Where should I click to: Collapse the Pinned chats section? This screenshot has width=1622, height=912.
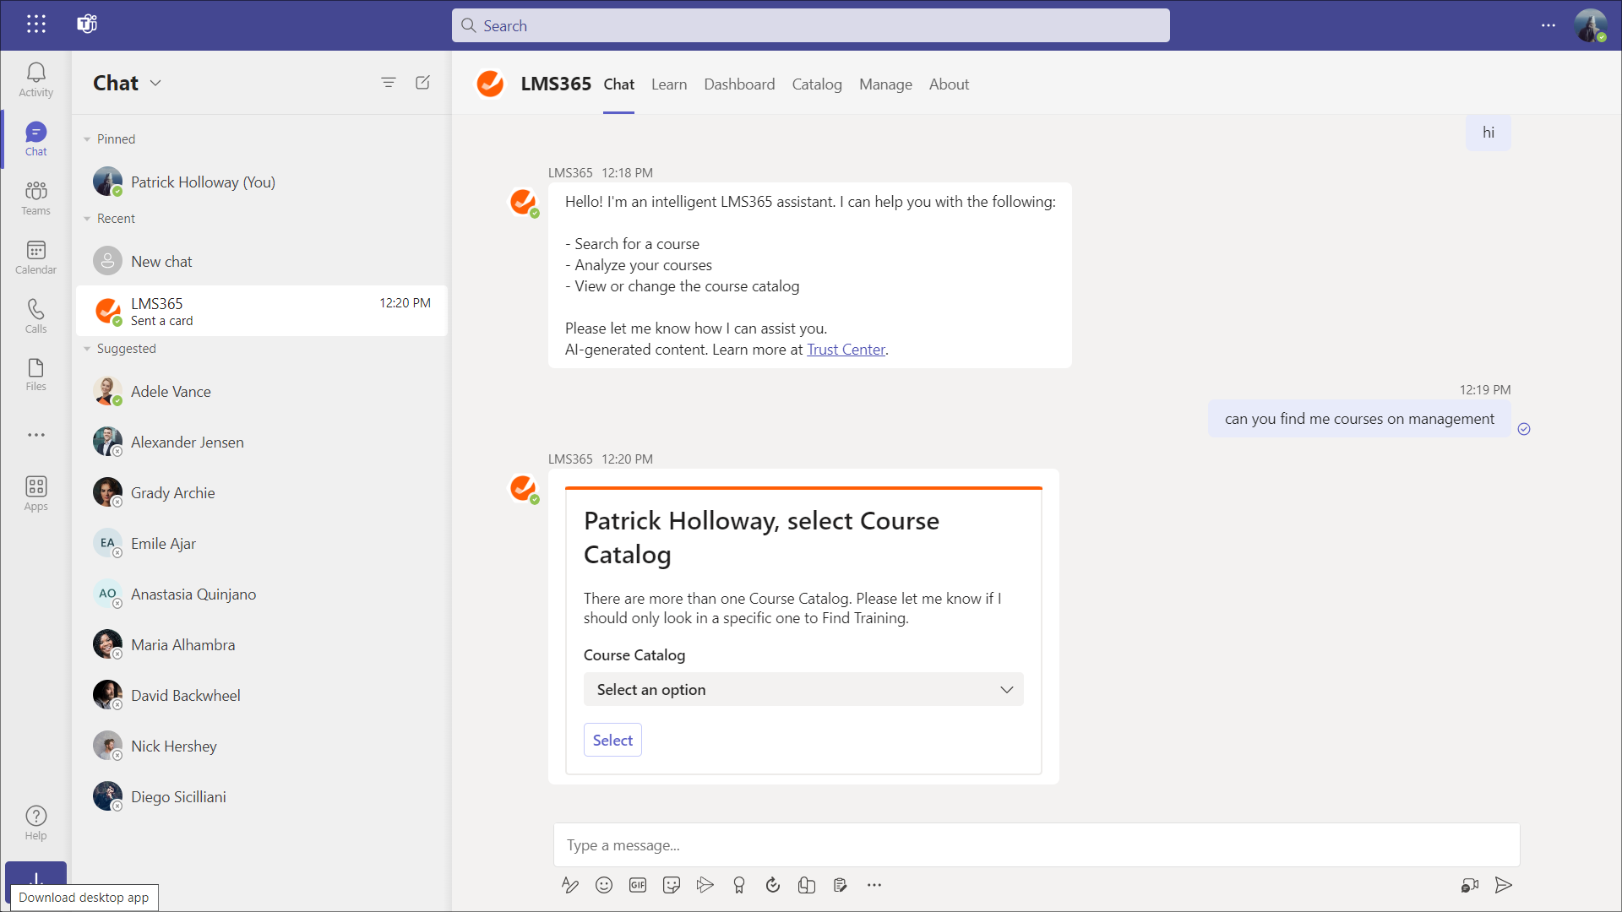(x=87, y=139)
